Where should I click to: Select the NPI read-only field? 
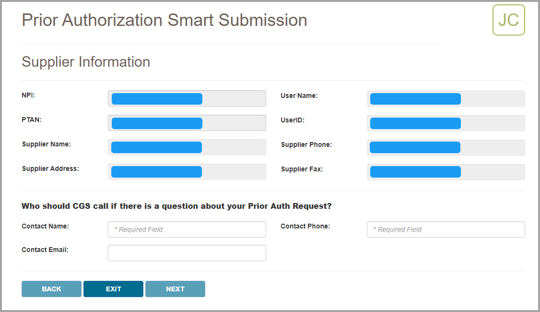187,98
